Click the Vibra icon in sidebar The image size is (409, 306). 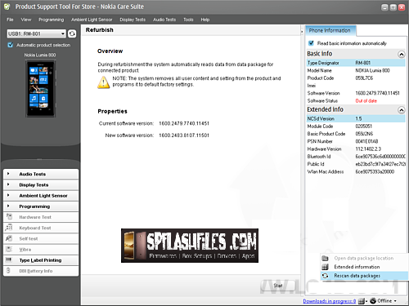point(9,249)
